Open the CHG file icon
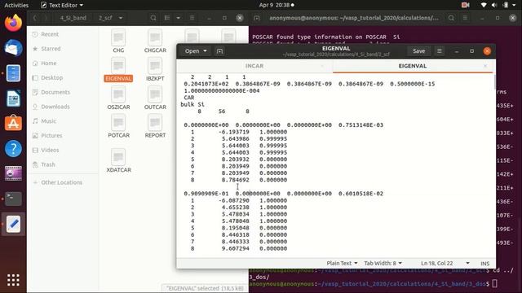 point(118,42)
